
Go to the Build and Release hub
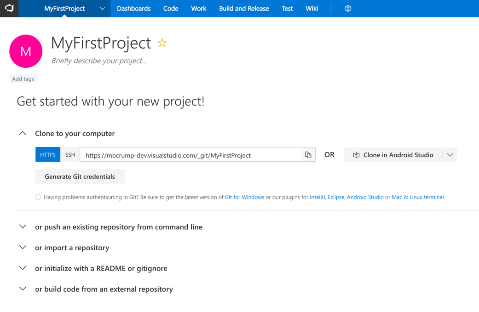(244, 8)
